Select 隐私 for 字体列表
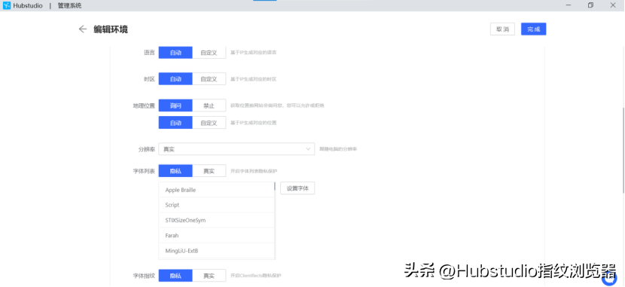The height and width of the screenshot is (287, 625). pyautogui.click(x=175, y=171)
